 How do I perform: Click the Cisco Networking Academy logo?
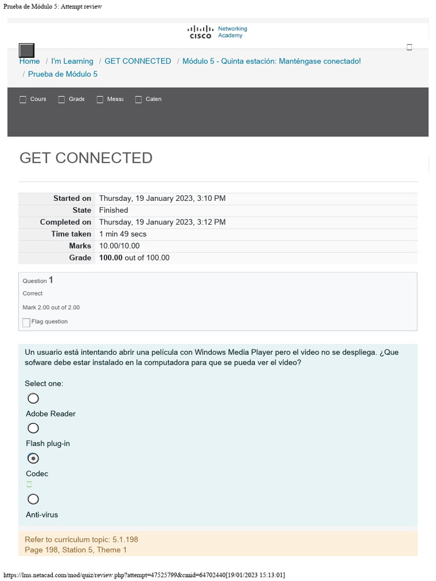tap(217, 32)
